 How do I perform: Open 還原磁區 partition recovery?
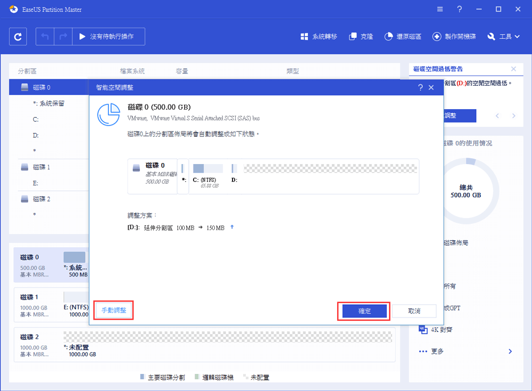[x=403, y=36]
